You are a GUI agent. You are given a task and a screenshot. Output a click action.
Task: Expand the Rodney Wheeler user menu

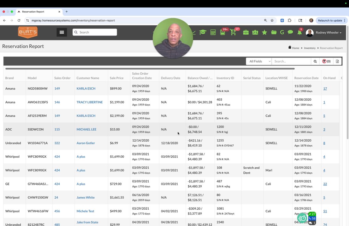(328, 33)
